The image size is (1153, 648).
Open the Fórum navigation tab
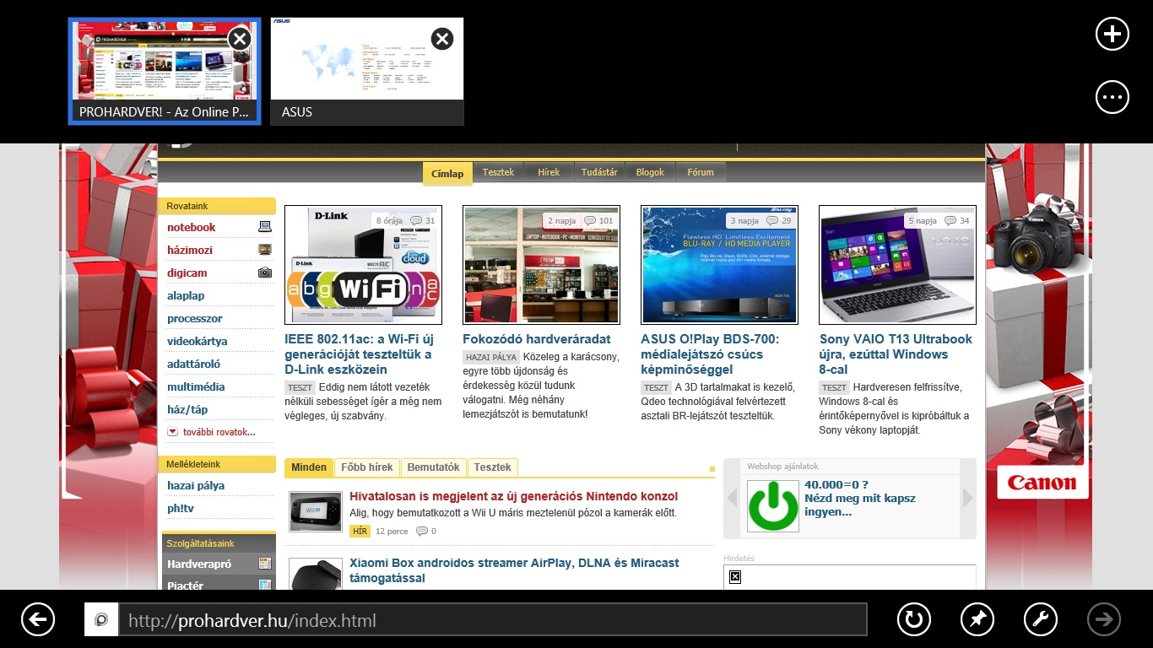tap(701, 172)
